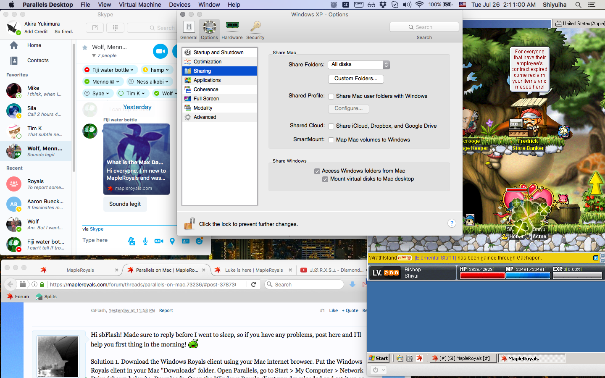Record a video message in Skype
Viewport: 605px width, 378px height.
158,241
